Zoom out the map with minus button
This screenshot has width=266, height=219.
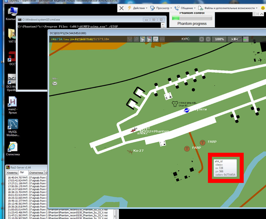pos(208,39)
